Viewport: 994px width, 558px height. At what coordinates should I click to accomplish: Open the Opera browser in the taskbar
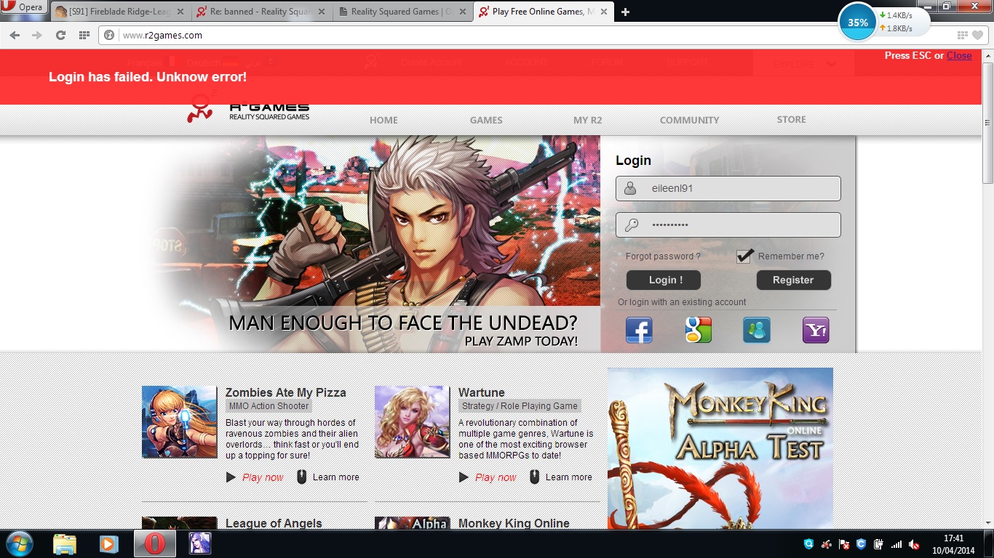coord(154,543)
